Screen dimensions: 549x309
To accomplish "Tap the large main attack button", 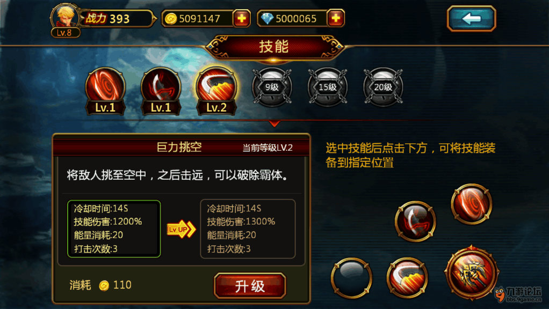I will (x=472, y=273).
